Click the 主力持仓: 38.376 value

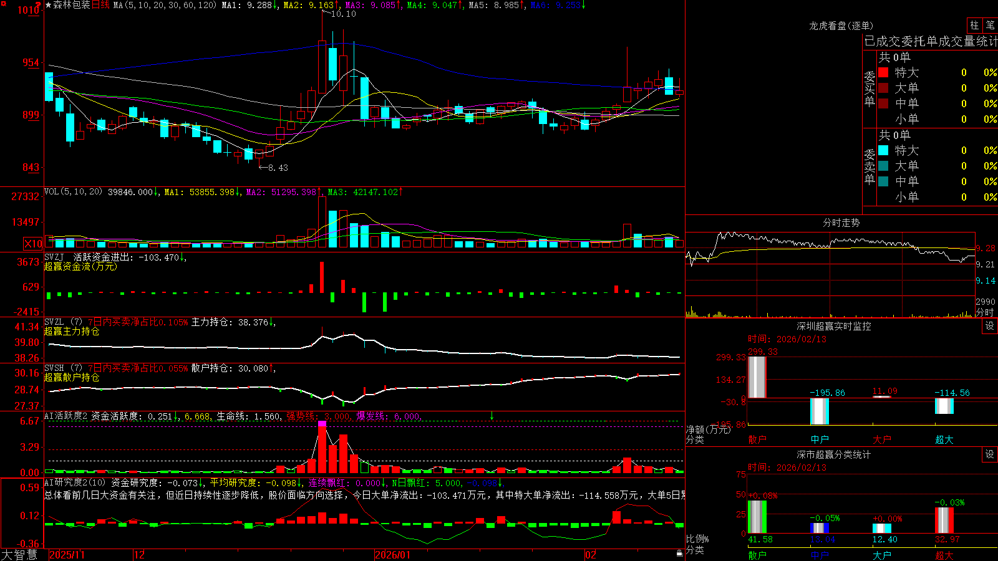point(230,322)
